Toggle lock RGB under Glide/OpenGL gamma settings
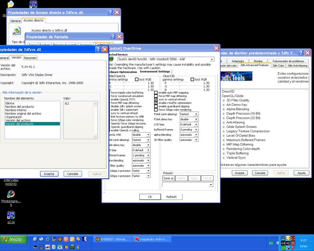 point(137,80)
